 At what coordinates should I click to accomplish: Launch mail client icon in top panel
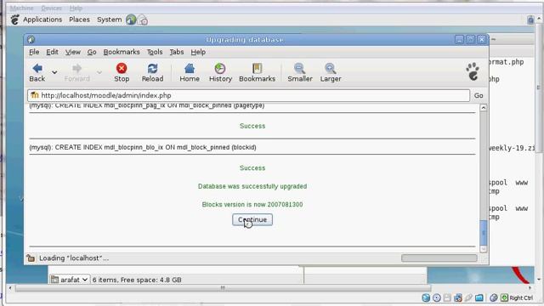143,20
